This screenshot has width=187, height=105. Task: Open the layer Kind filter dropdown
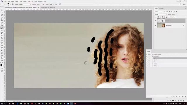point(159,12)
